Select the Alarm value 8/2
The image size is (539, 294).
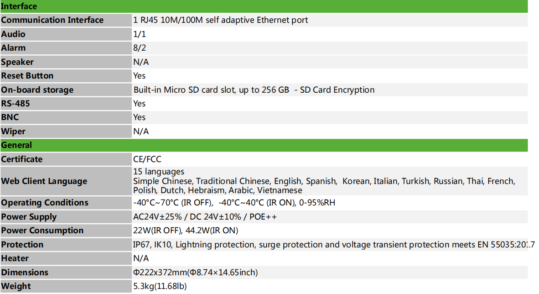click(140, 48)
